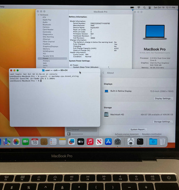Launch the App Store from Dock
This screenshot has height=190, width=179.
pyautogui.click(x=108, y=141)
